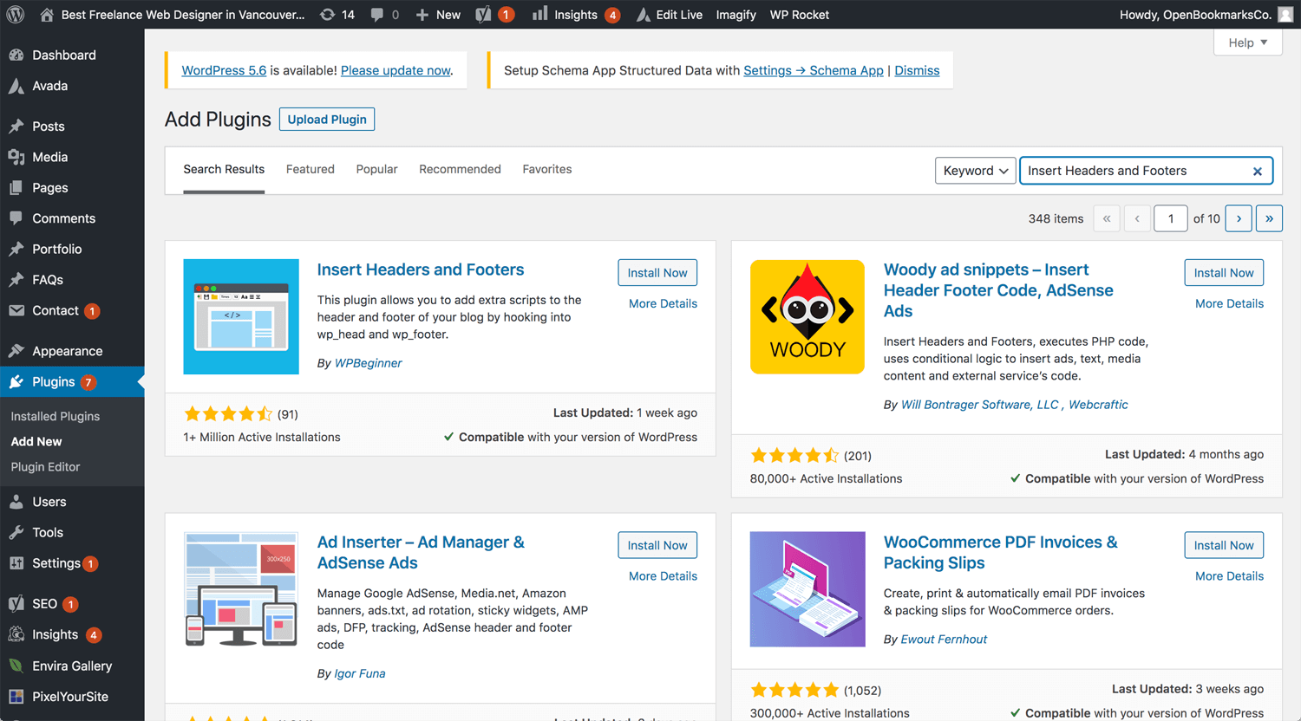Click the Users person icon in sidebar

[16, 502]
